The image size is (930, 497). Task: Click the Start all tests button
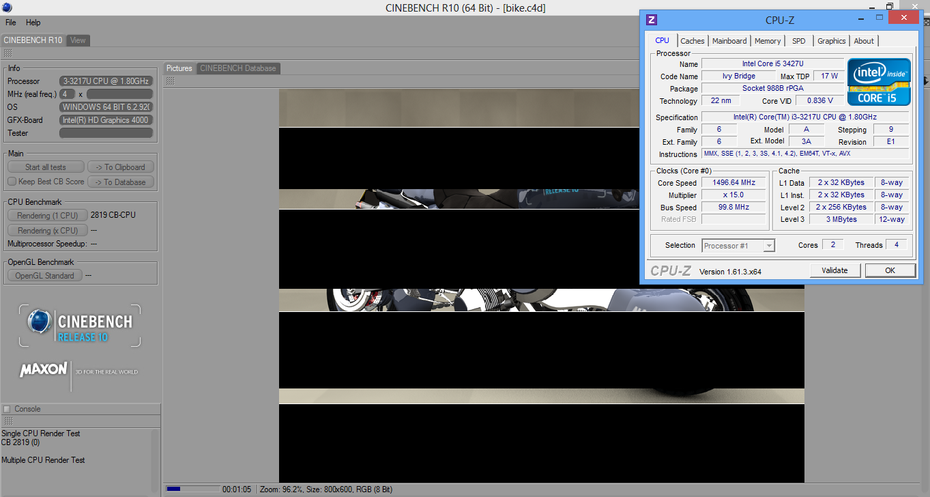tap(46, 167)
